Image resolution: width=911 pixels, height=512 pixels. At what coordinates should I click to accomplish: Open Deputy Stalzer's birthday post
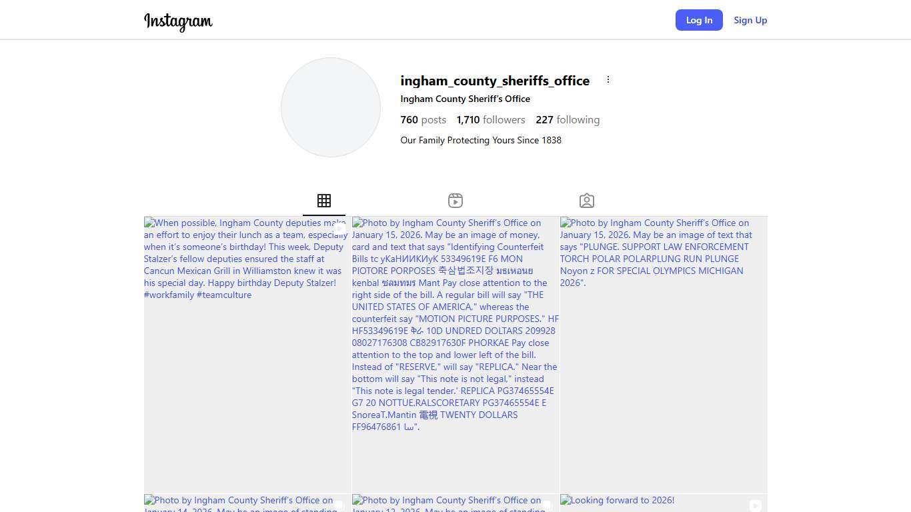tap(247, 353)
